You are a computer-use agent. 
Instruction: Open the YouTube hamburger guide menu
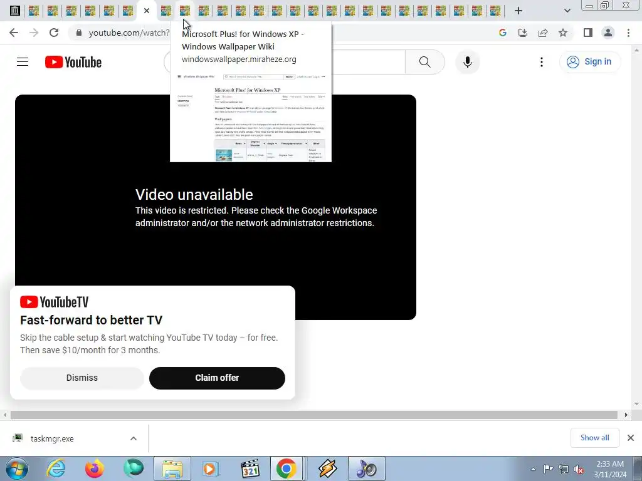pos(23,62)
